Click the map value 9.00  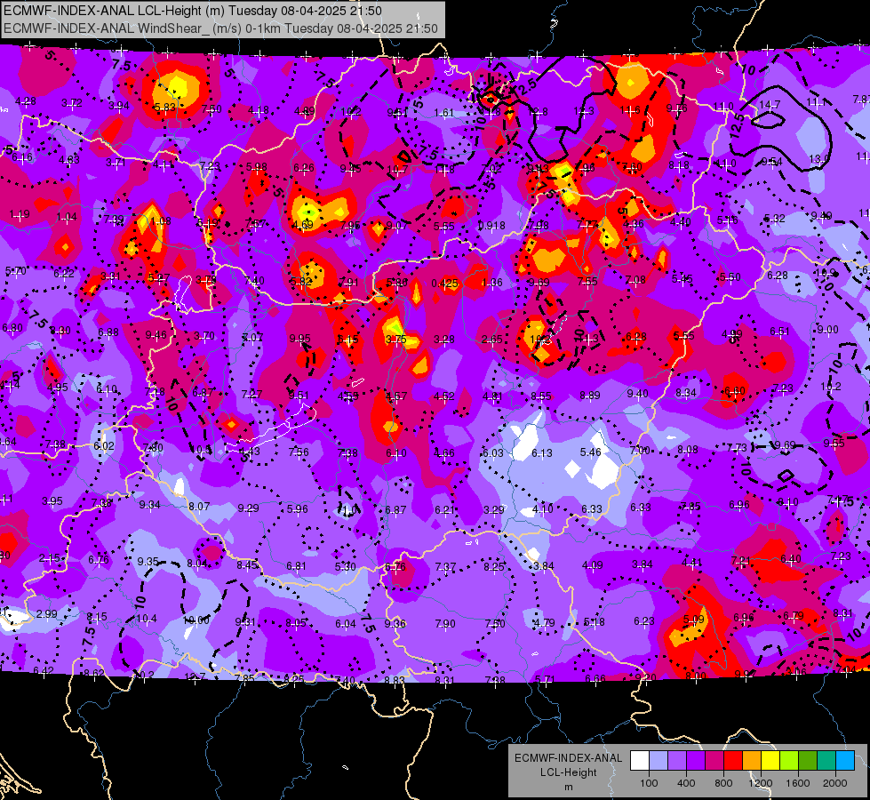828,329
